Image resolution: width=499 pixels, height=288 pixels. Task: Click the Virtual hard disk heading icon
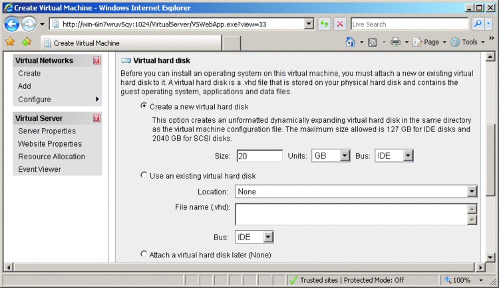coord(126,60)
